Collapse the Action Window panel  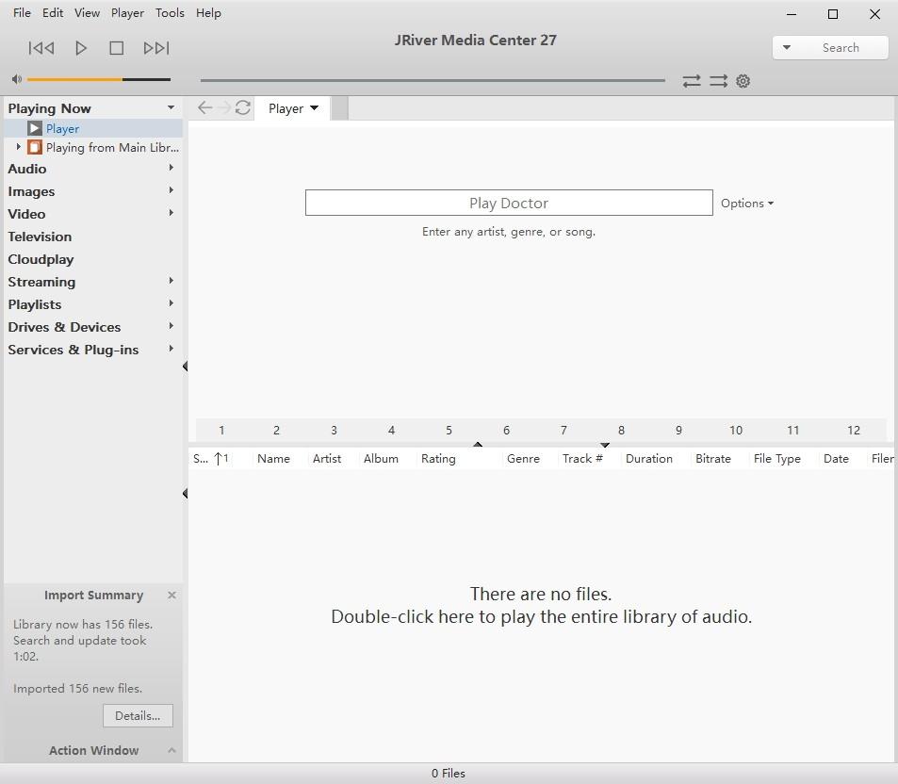[171, 750]
